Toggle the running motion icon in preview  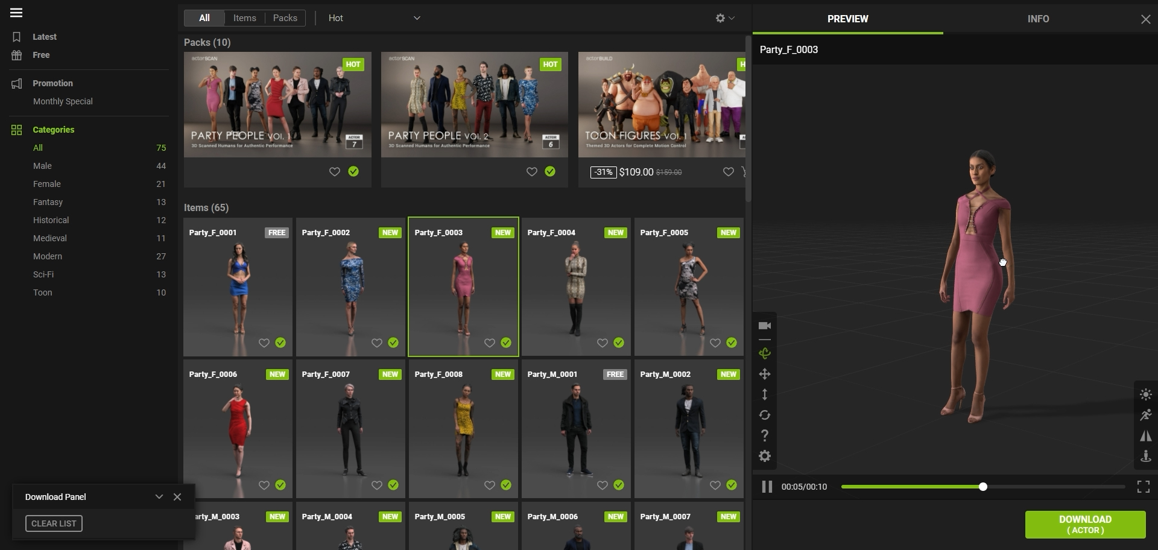click(1146, 415)
